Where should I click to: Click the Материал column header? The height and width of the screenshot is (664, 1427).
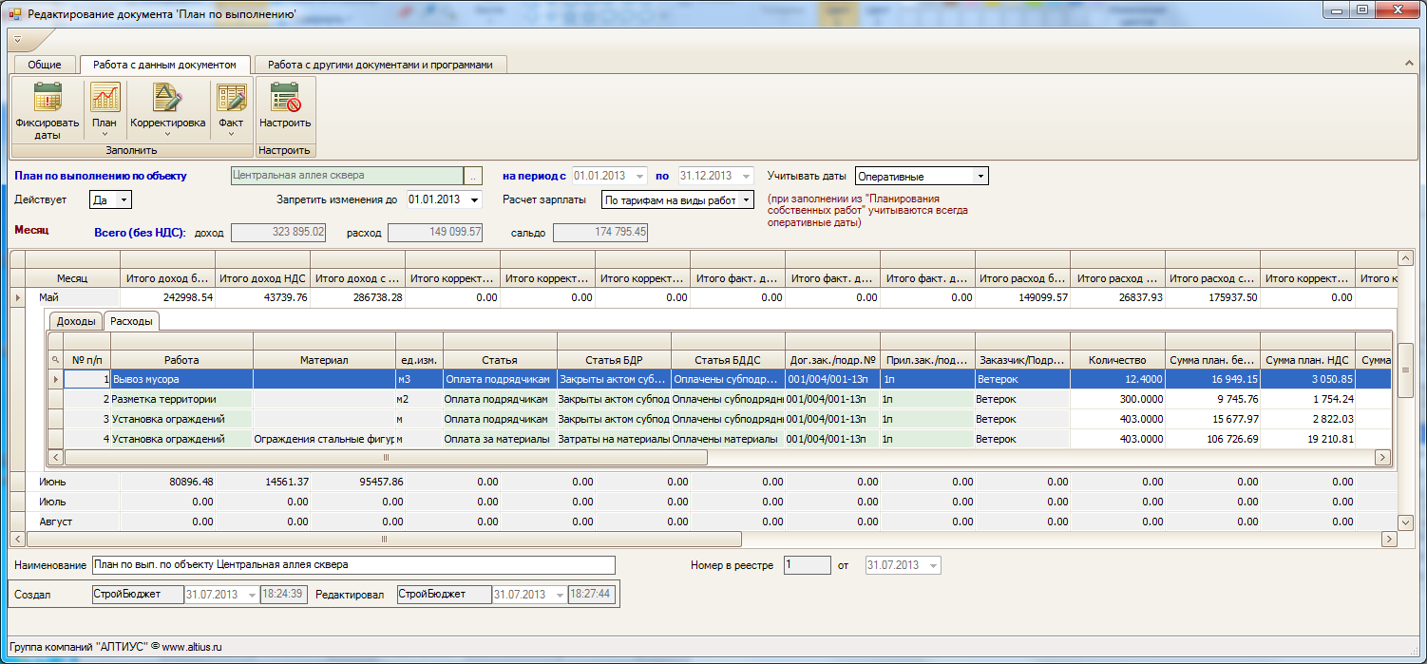click(x=324, y=360)
